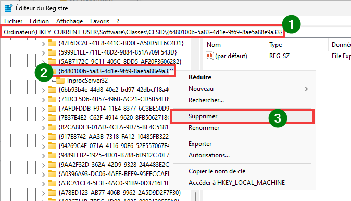Viewport: 351px width, 201px height.
Task: Expand the {A78ED123-AB77-406B...} key
Action: [43, 193]
